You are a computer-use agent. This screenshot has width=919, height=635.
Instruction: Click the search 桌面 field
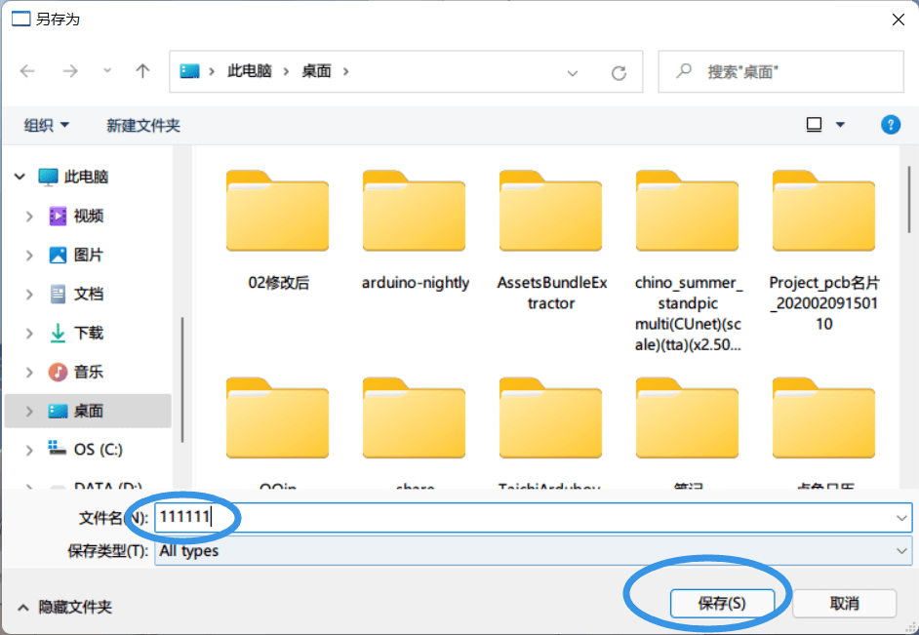tap(780, 71)
